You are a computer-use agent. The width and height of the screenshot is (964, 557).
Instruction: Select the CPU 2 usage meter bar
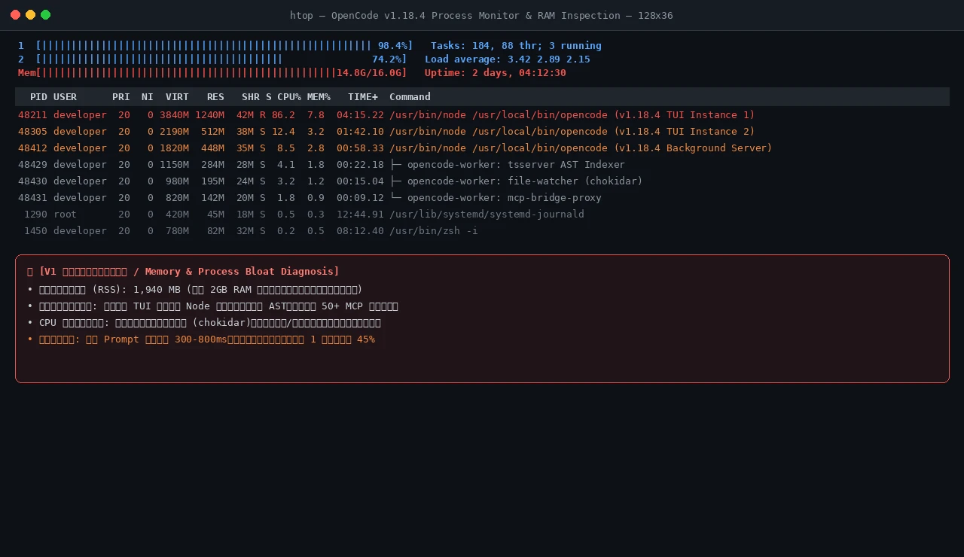tap(212, 59)
